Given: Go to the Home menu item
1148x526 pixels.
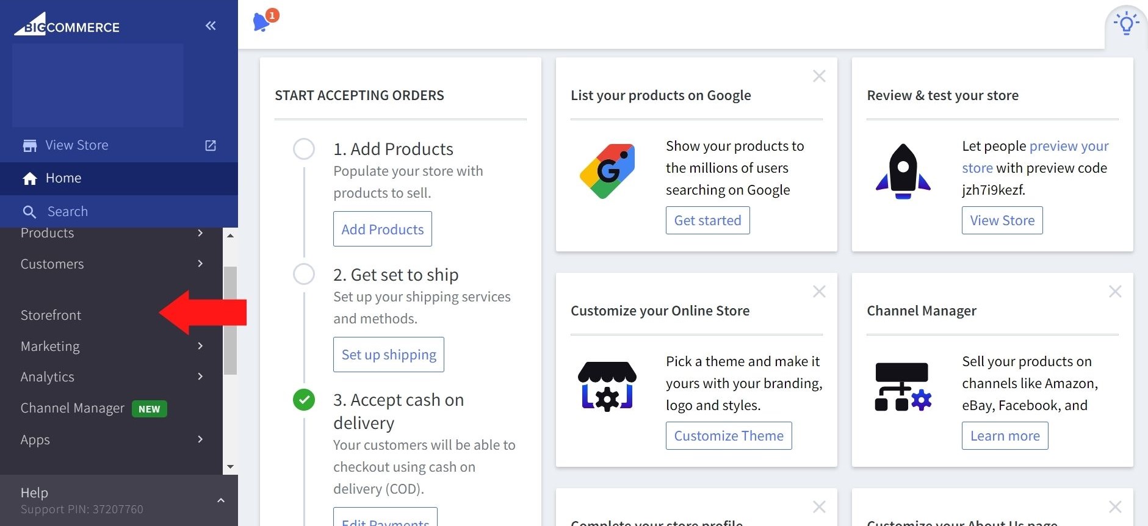Looking at the screenshot, I should 63,178.
